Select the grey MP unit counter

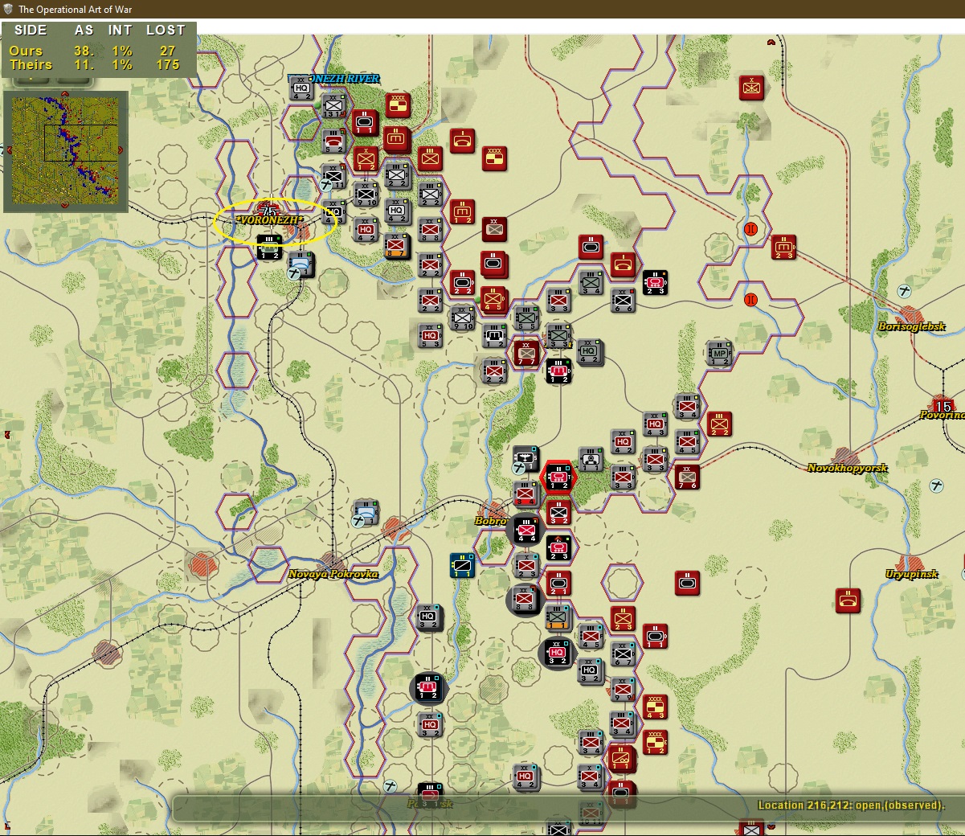click(x=720, y=352)
